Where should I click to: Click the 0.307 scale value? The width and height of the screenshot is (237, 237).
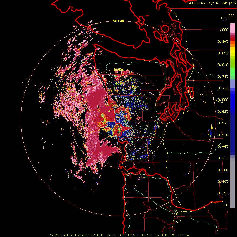click(223, 182)
